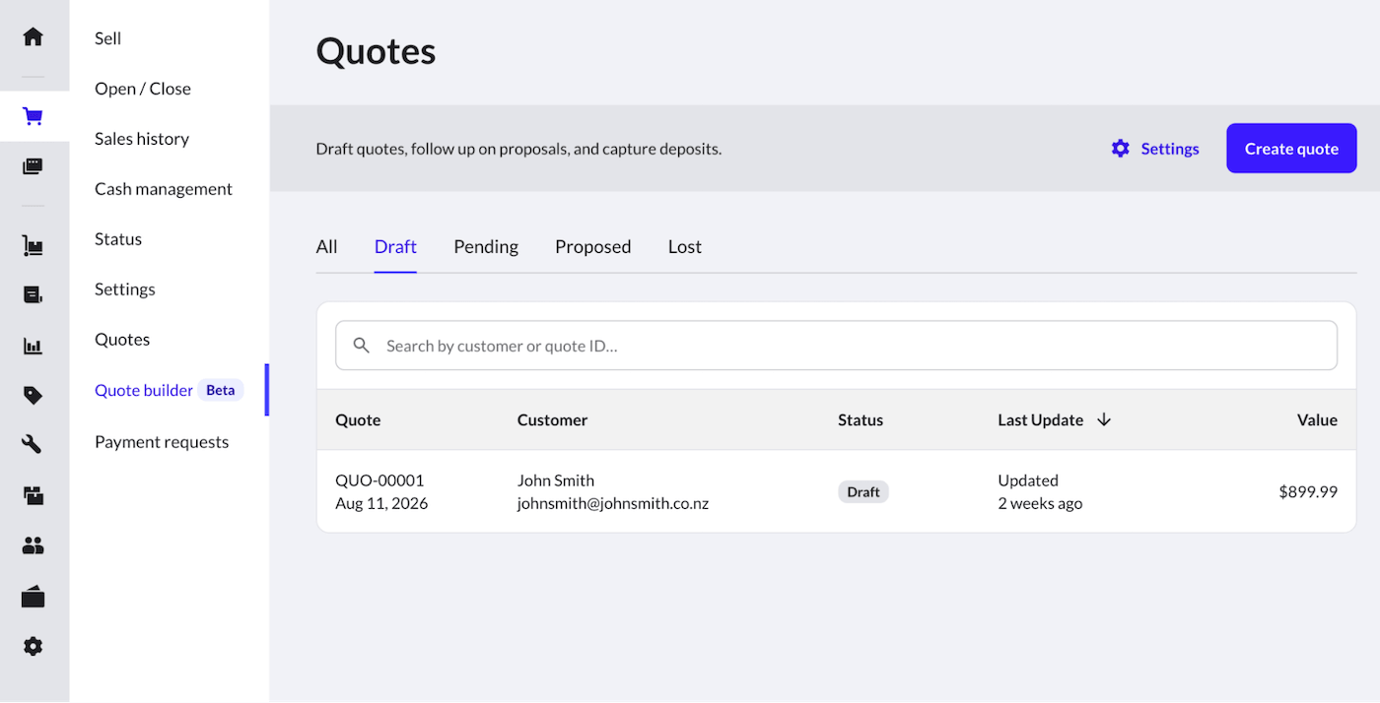Open the stacked cards icon below cart

pyautogui.click(x=34, y=166)
